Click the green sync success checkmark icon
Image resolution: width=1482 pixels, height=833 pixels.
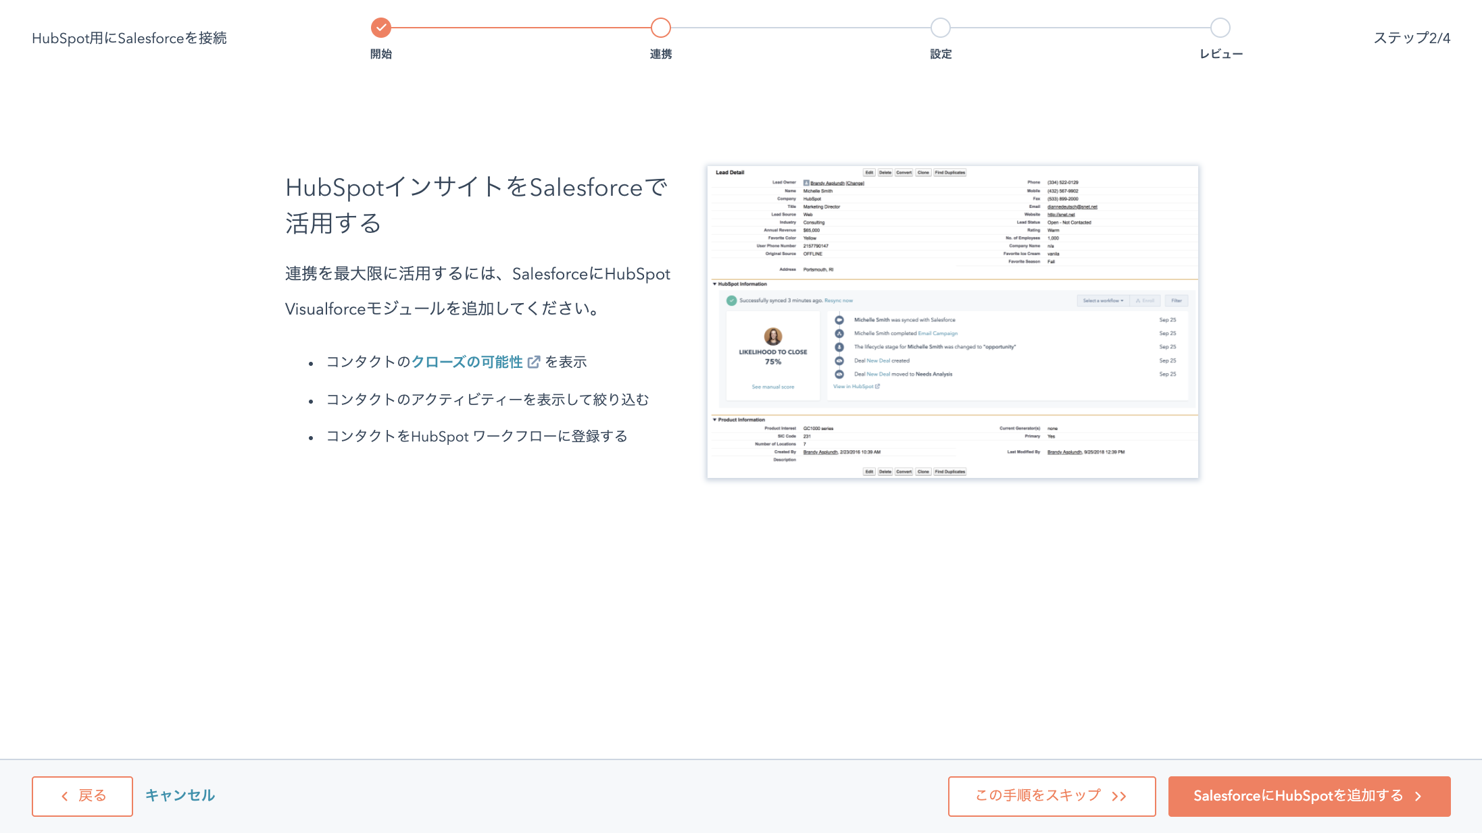731,300
